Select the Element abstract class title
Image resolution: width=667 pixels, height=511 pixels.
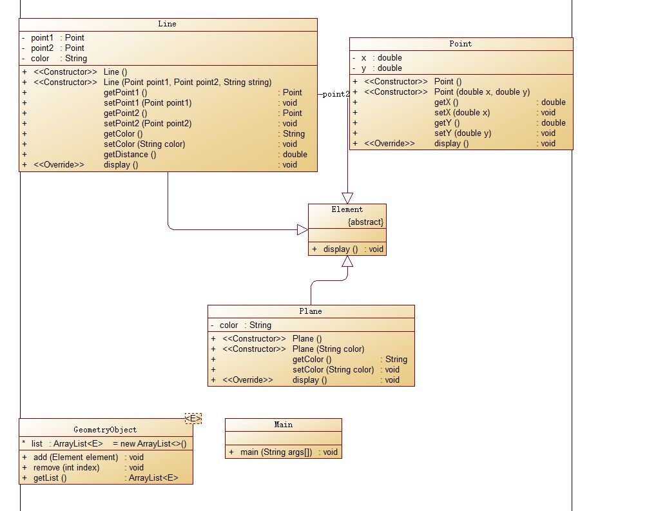[347, 209]
